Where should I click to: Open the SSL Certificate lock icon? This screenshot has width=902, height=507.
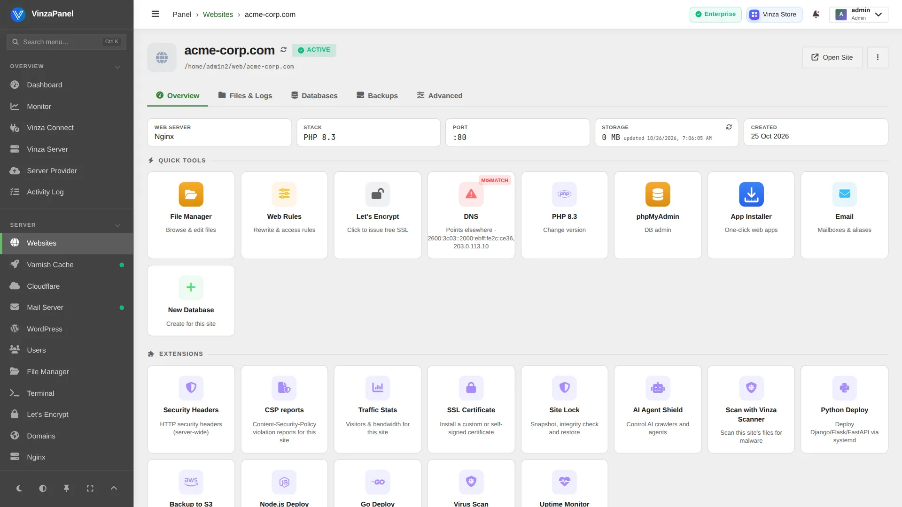point(471,388)
